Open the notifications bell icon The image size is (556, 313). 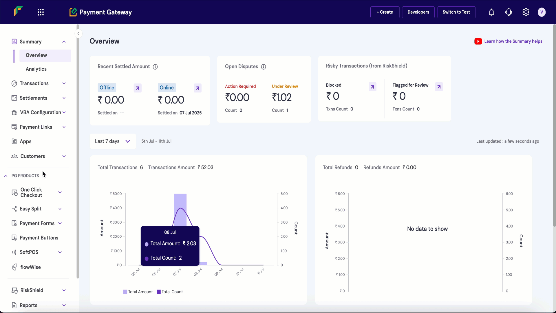click(491, 12)
